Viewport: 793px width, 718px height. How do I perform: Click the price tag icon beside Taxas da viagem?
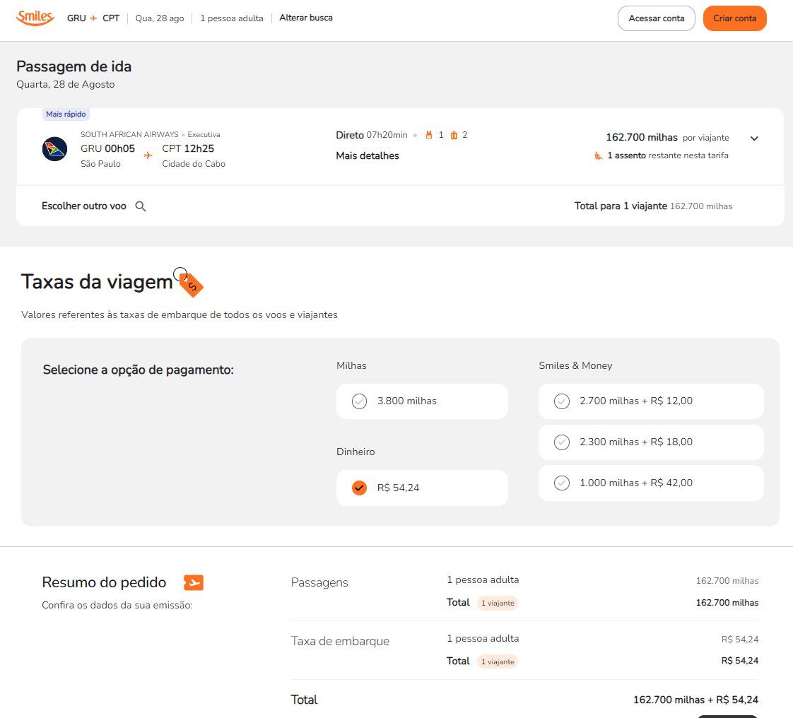pyautogui.click(x=189, y=283)
